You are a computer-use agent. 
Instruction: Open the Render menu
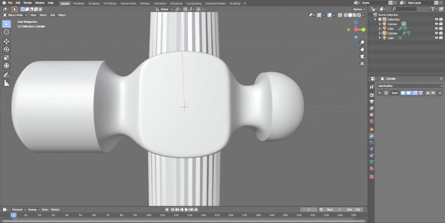pos(28,3)
